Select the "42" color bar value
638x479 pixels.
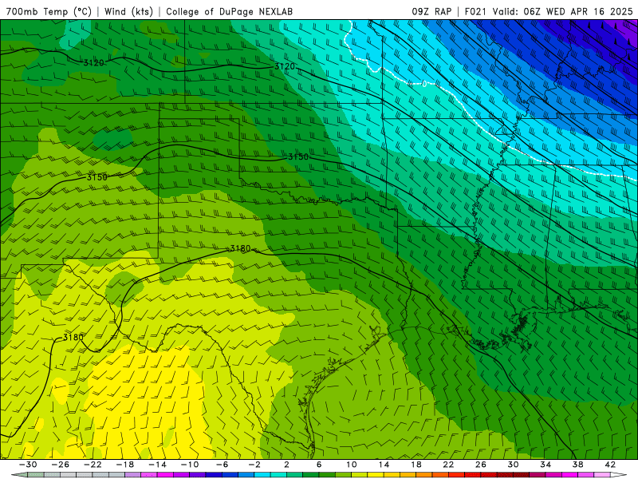coord(610,465)
